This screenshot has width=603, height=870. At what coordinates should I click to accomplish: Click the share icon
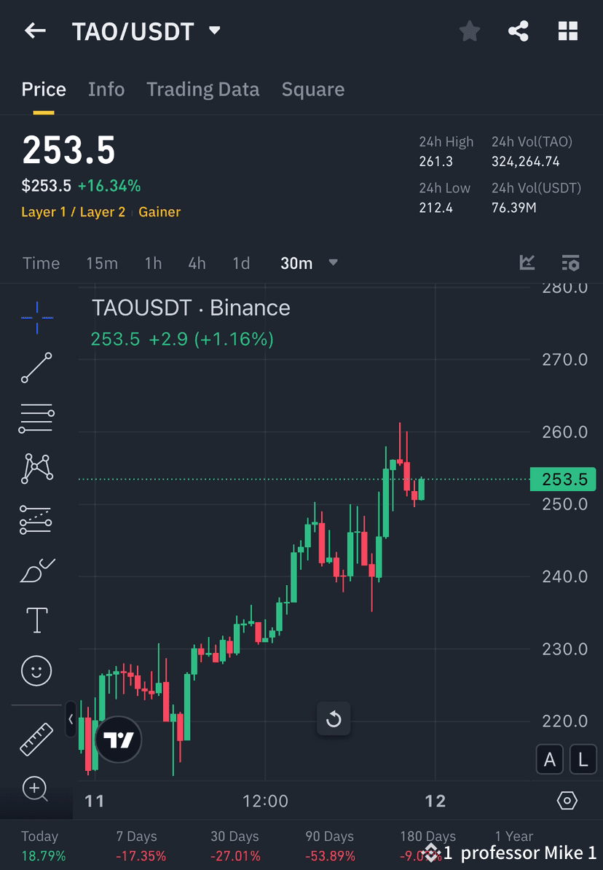point(519,31)
